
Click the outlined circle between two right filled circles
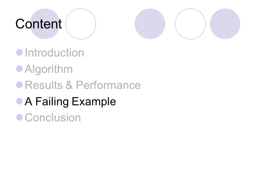tap(190, 24)
